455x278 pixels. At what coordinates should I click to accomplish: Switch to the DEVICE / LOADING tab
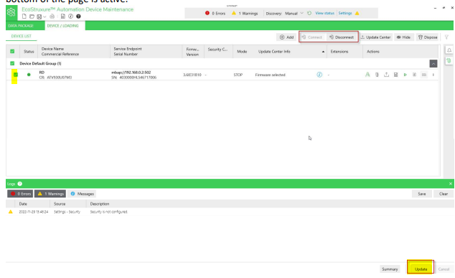[62, 26]
